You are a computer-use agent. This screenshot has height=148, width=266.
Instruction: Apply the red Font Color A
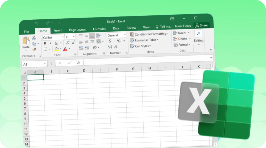[x=65, y=49]
